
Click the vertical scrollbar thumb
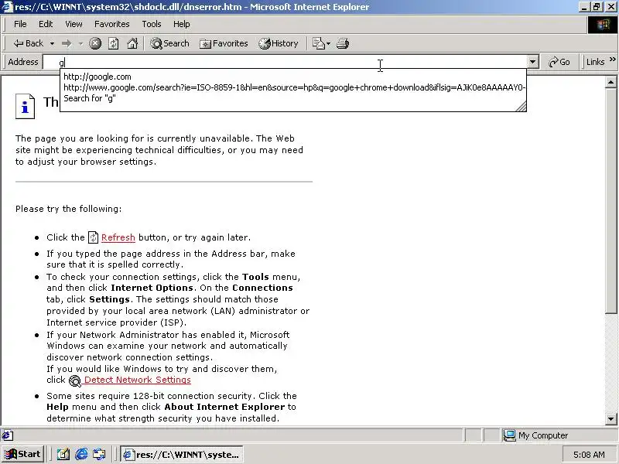[x=610, y=200]
